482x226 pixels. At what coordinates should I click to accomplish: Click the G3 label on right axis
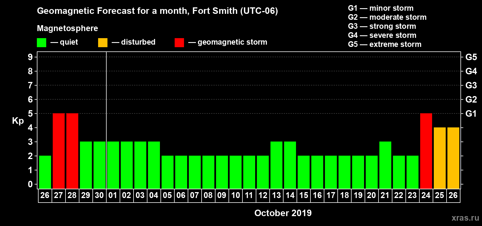tap(471, 85)
